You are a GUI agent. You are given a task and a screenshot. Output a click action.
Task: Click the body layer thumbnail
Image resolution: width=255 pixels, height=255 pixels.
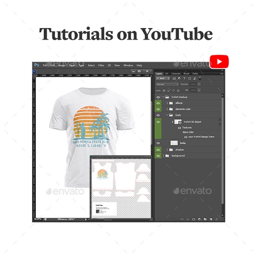pyautogui.click(x=174, y=143)
